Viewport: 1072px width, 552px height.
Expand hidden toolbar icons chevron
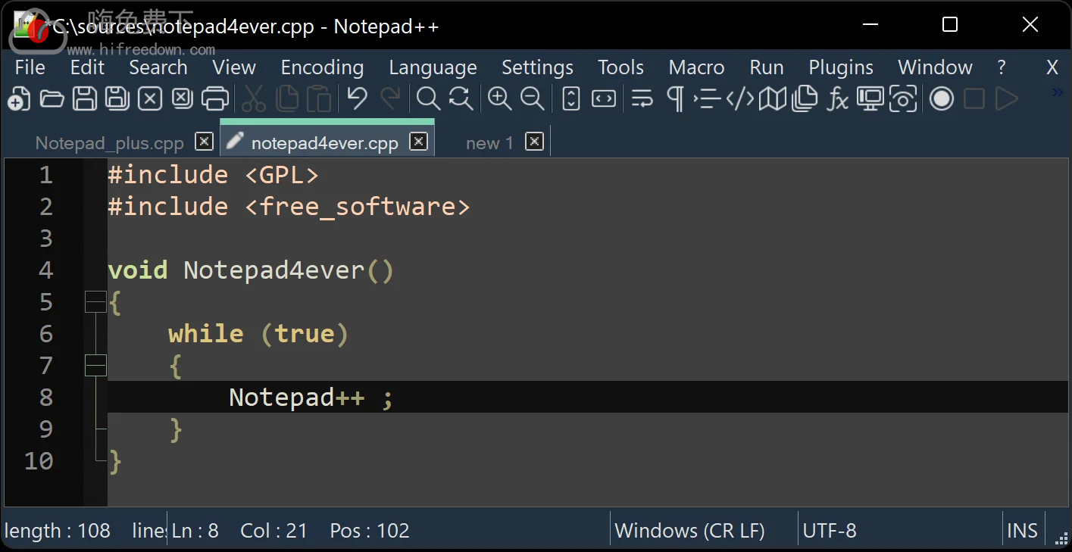[x=1058, y=92]
